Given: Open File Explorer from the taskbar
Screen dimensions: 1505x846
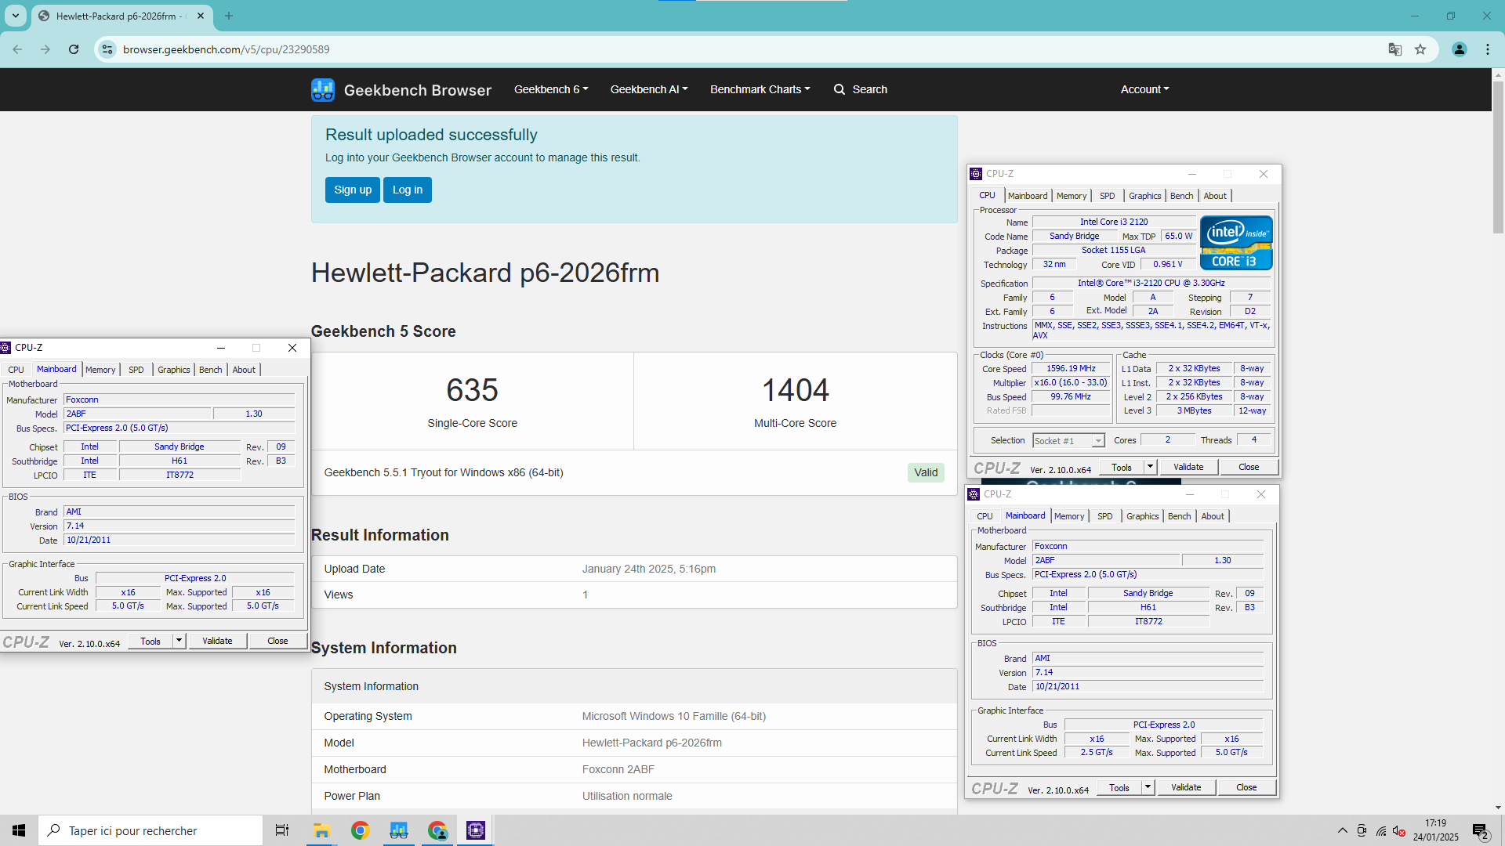Looking at the screenshot, I should [322, 830].
